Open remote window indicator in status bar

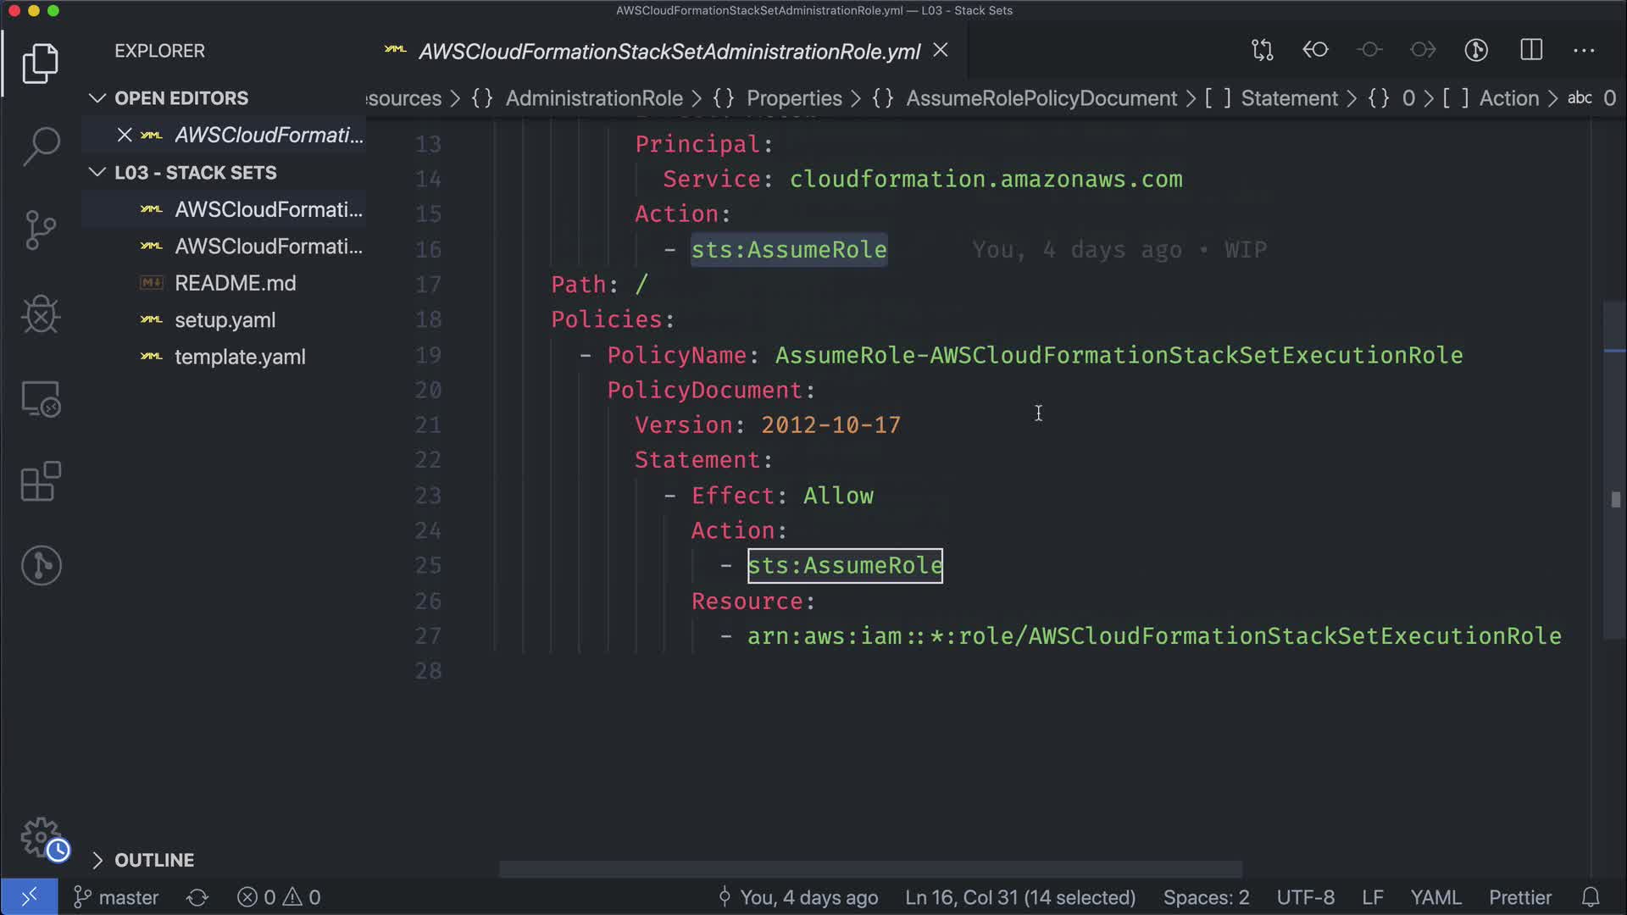29,897
